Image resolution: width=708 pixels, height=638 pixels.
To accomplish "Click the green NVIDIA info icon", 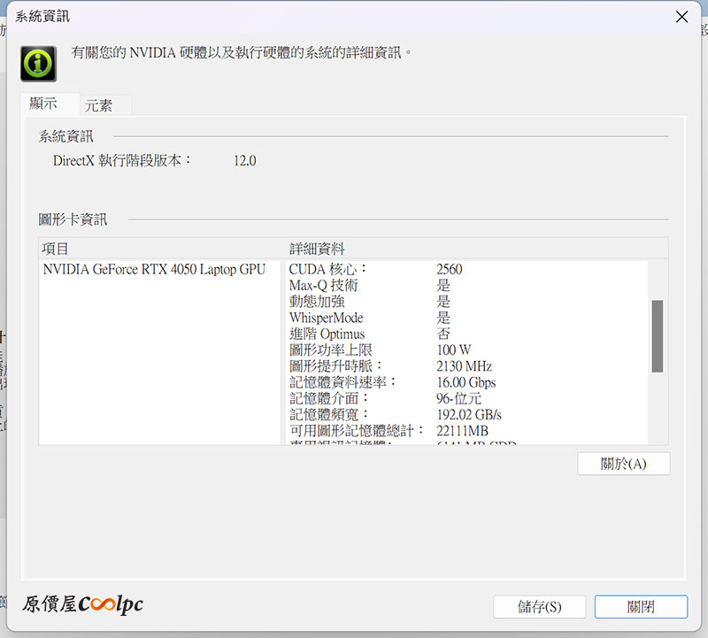I will (38, 64).
